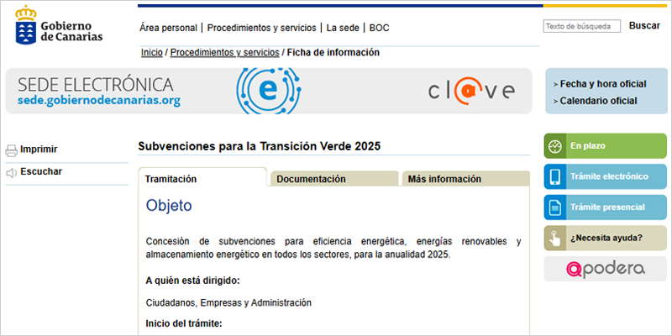Image resolution: width=672 pixels, height=336 pixels.
Task: Click the phone icon on Trámite electrónico
Action: coord(555,176)
